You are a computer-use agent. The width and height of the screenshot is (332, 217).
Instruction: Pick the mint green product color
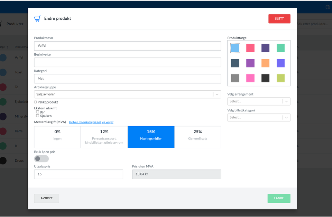point(280,48)
